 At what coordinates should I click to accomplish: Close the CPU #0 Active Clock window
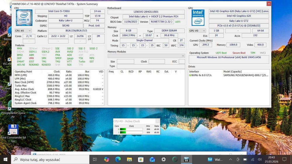158,121
